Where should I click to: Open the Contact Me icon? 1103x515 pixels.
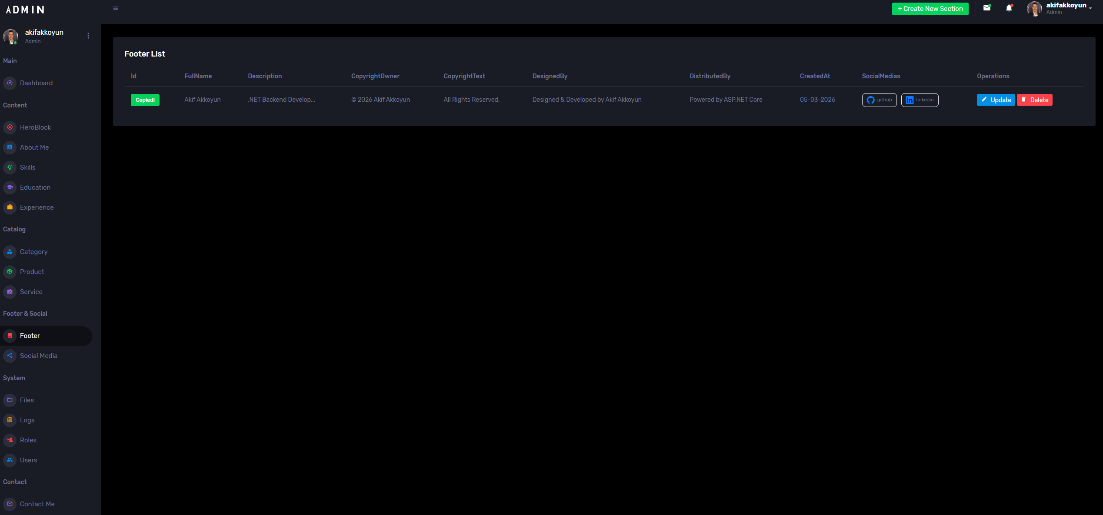[10, 504]
